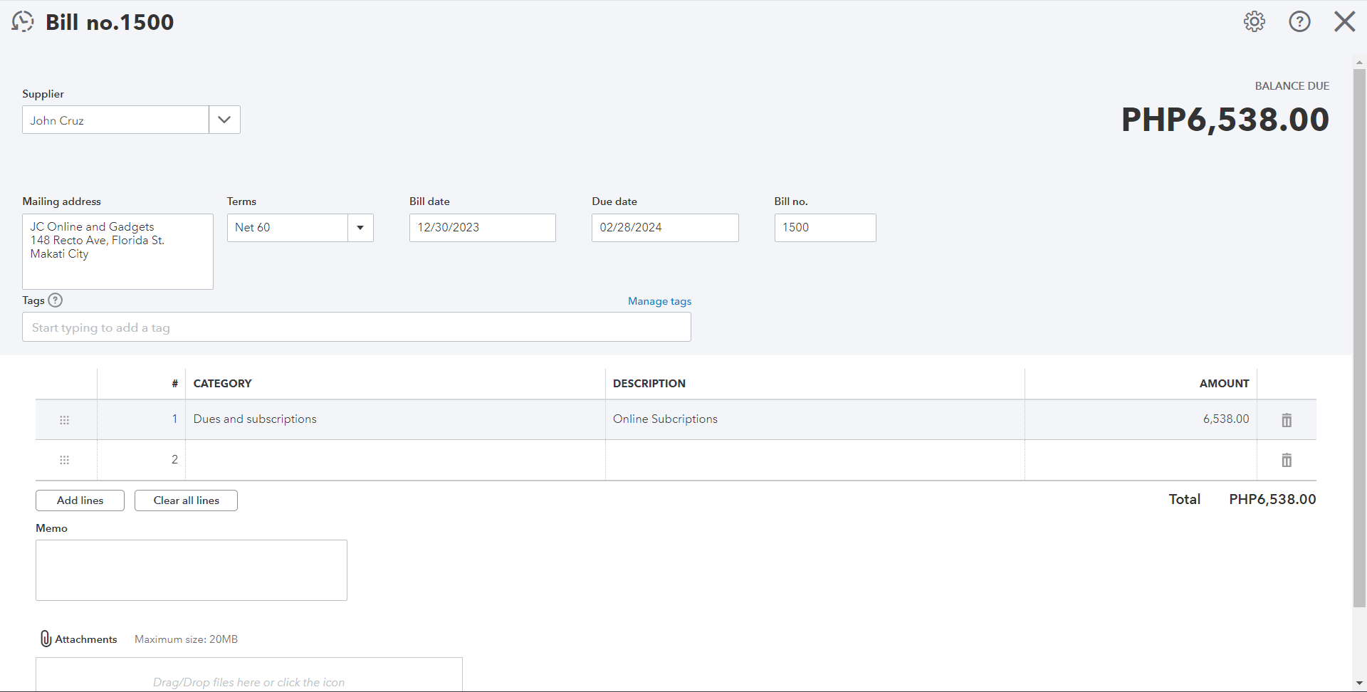The height and width of the screenshot is (692, 1367).
Task: Open the help question mark icon
Action: coord(1299,21)
